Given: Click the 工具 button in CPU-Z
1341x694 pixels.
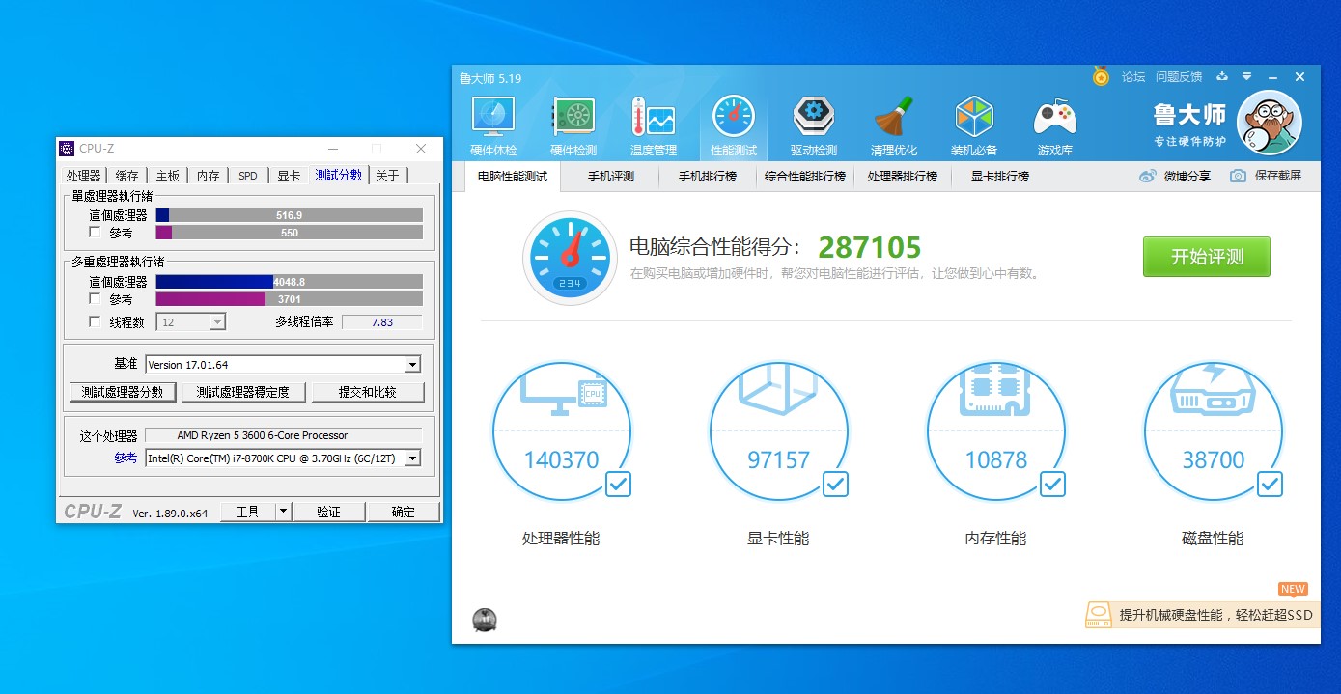Looking at the screenshot, I should pos(248,512).
